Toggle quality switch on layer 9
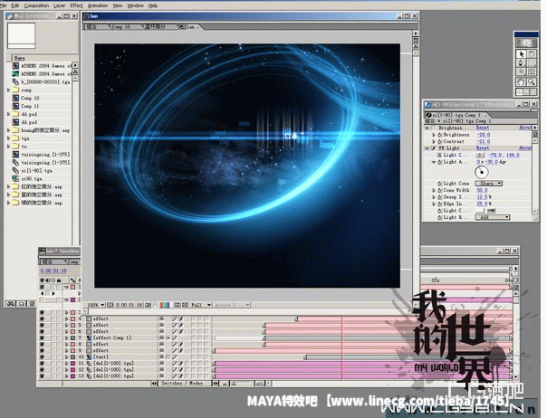The image size is (547, 418). [x=175, y=350]
